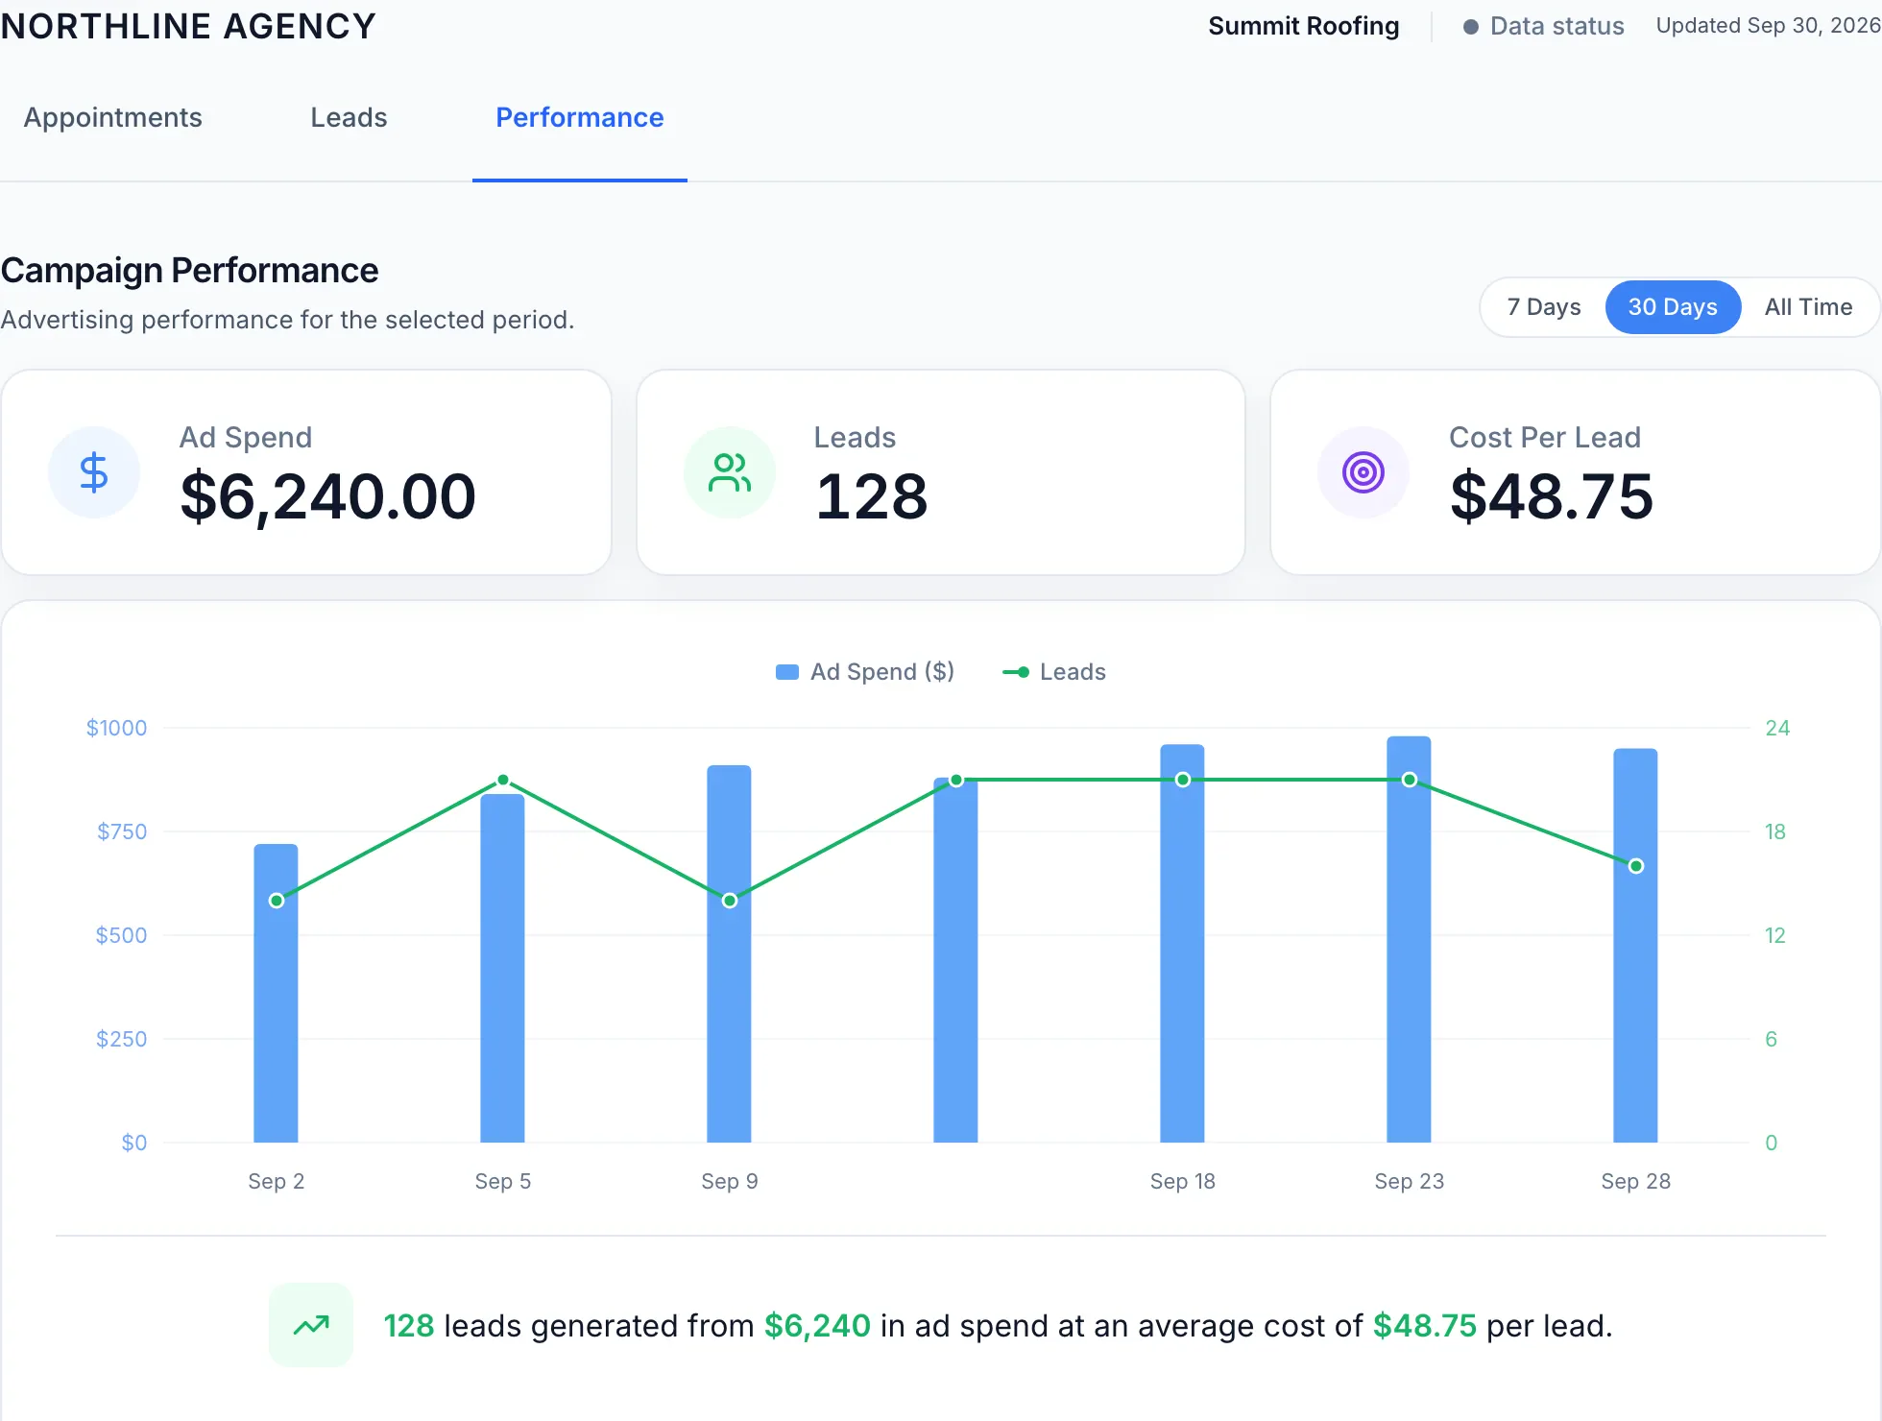This screenshot has height=1421, width=1882.
Task: Click the Sep 9 ad spend bar
Action: (729, 953)
